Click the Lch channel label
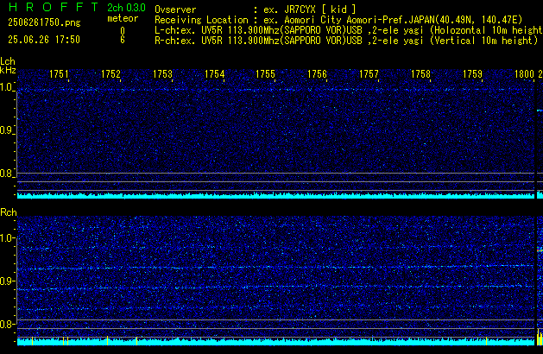This screenshot has height=354, width=543. coord(8,61)
